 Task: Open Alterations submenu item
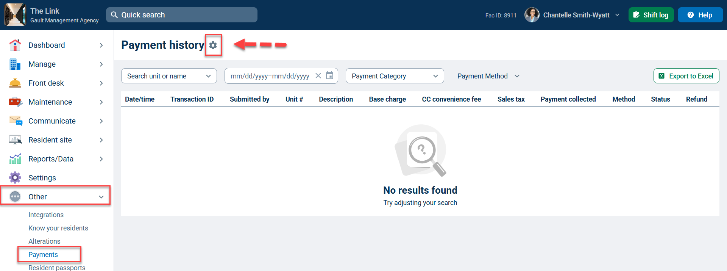tap(44, 241)
